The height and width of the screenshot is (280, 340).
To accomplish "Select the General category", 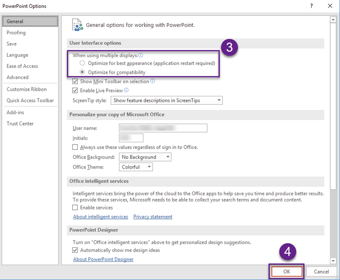I will 30,21.
